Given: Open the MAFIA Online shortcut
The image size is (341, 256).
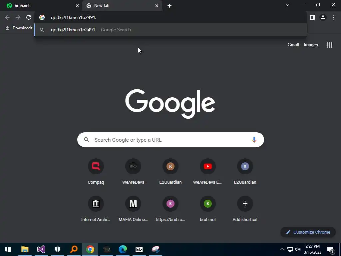Looking at the screenshot, I should point(133,209).
